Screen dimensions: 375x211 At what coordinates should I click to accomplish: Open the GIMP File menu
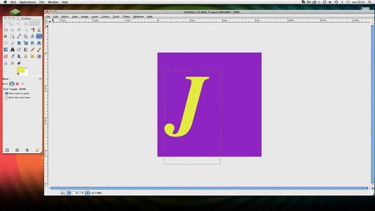coord(48,16)
